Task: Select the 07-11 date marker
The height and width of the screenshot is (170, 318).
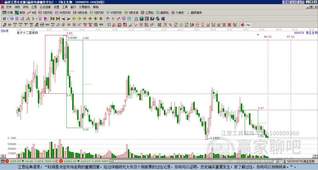Action: 291,37
